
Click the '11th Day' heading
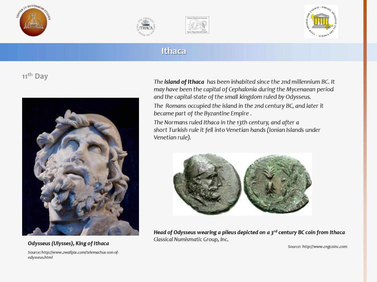[35, 76]
